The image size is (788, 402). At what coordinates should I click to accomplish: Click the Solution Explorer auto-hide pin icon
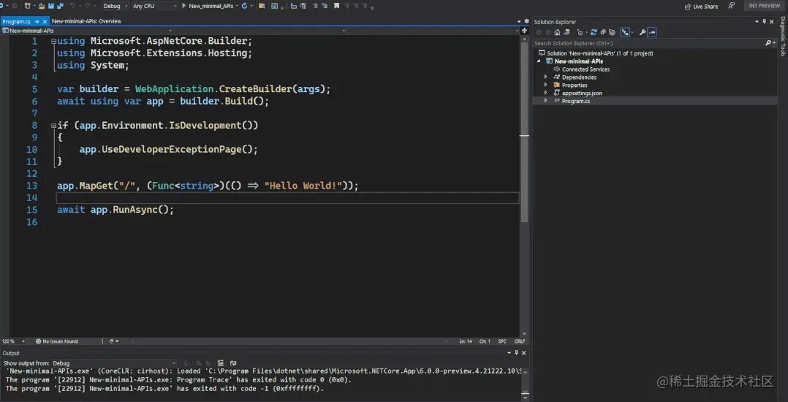(765, 22)
